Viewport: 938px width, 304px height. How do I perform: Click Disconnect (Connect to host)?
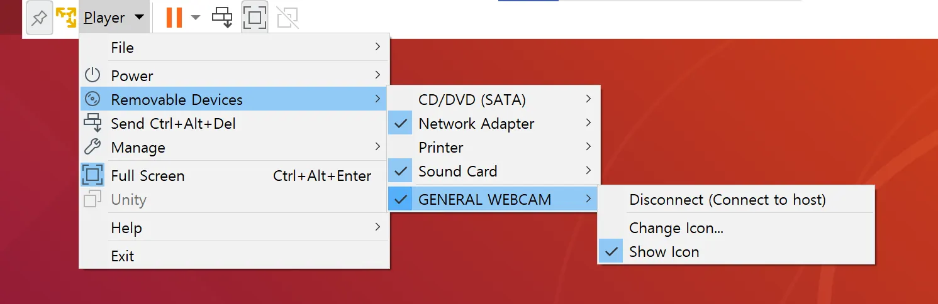727,200
